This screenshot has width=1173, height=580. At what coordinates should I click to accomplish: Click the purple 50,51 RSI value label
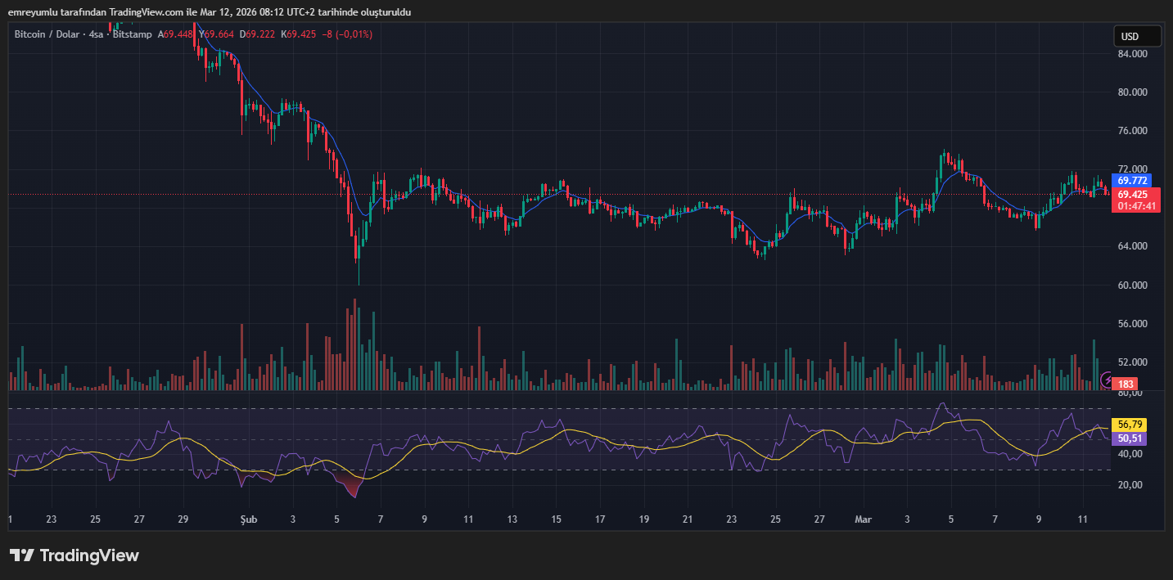click(x=1130, y=438)
